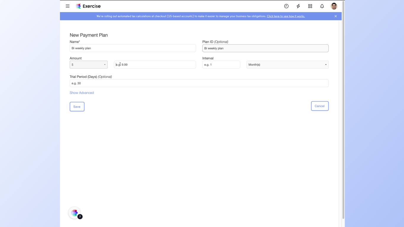Open the apps grid icon
Screen dimensions: 404x227
click(310, 6)
